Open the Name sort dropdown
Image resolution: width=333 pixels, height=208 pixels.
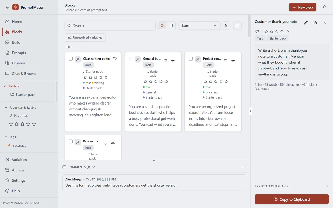199,25
